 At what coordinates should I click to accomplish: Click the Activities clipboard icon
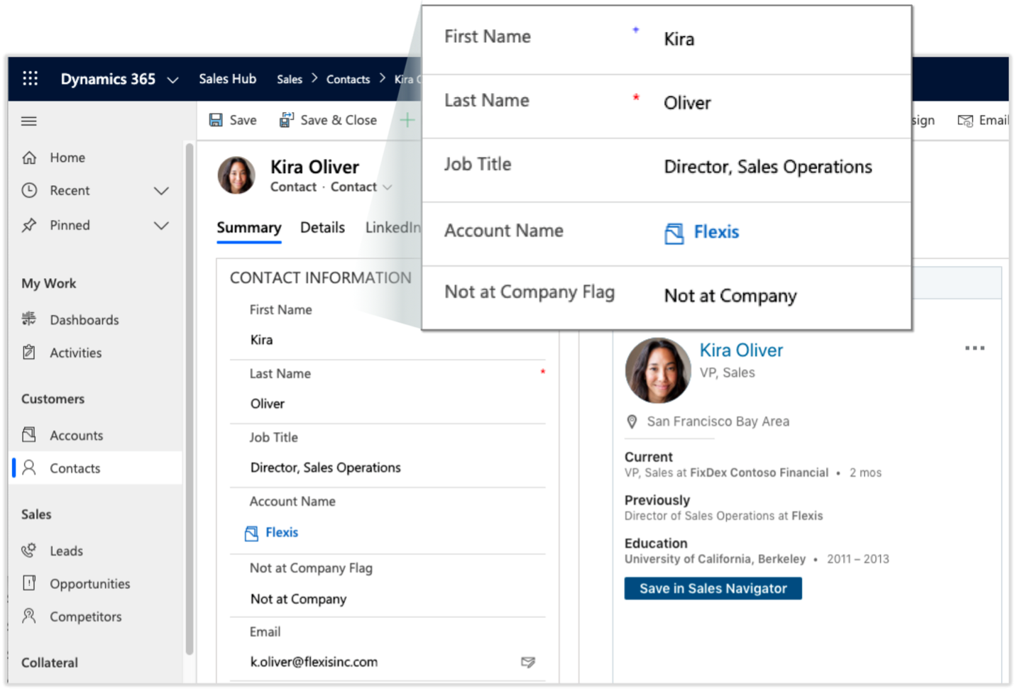pyautogui.click(x=29, y=352)
